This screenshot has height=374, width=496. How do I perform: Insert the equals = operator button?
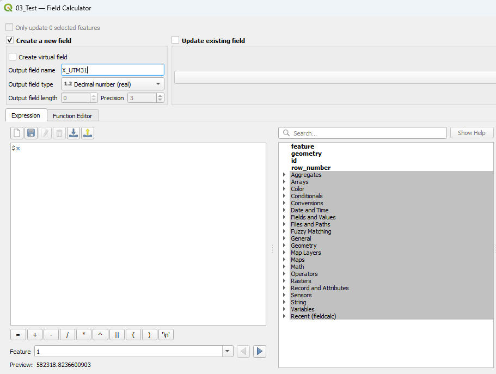click(18, 335)
